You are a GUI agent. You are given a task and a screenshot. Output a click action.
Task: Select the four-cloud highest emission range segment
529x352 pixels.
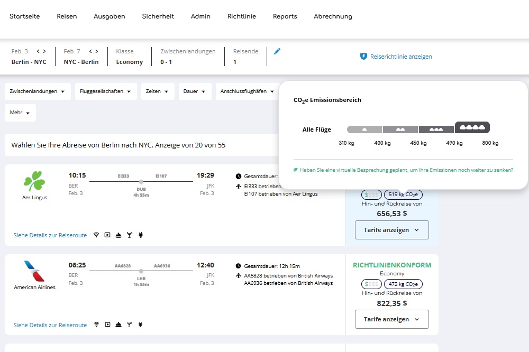[x=472, y=128]
